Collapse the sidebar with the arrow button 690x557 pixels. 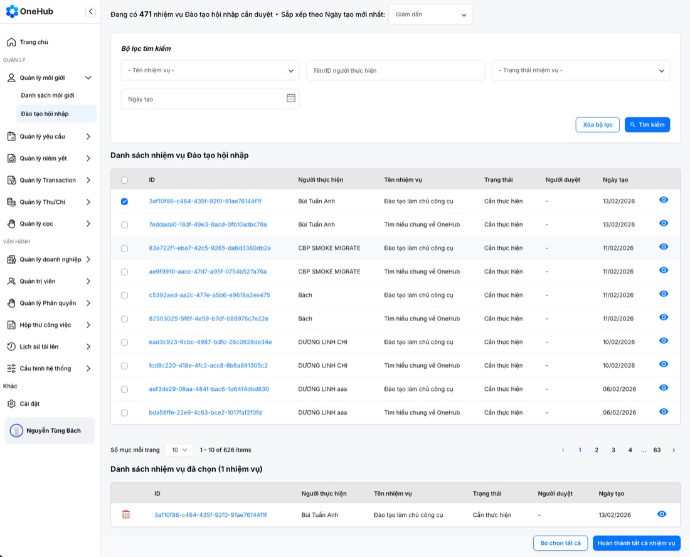coord(90,11)
